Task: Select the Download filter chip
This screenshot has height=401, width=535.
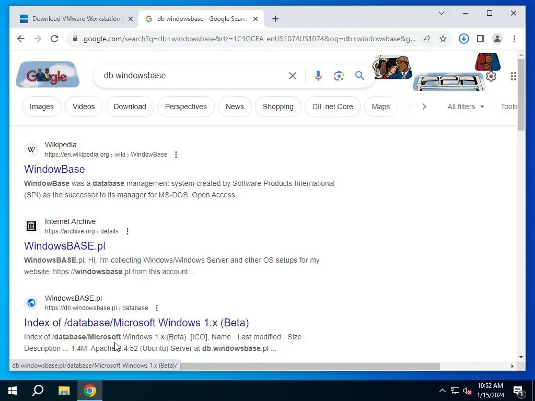Action: point(130,107)
